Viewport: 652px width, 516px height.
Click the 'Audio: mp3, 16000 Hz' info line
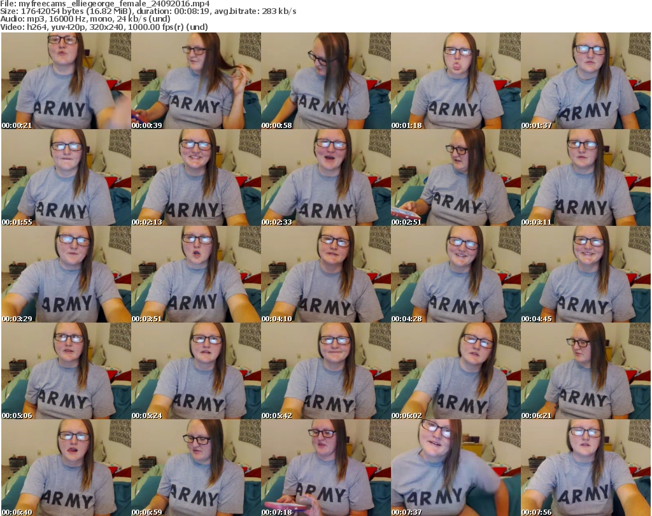[85, 19]
